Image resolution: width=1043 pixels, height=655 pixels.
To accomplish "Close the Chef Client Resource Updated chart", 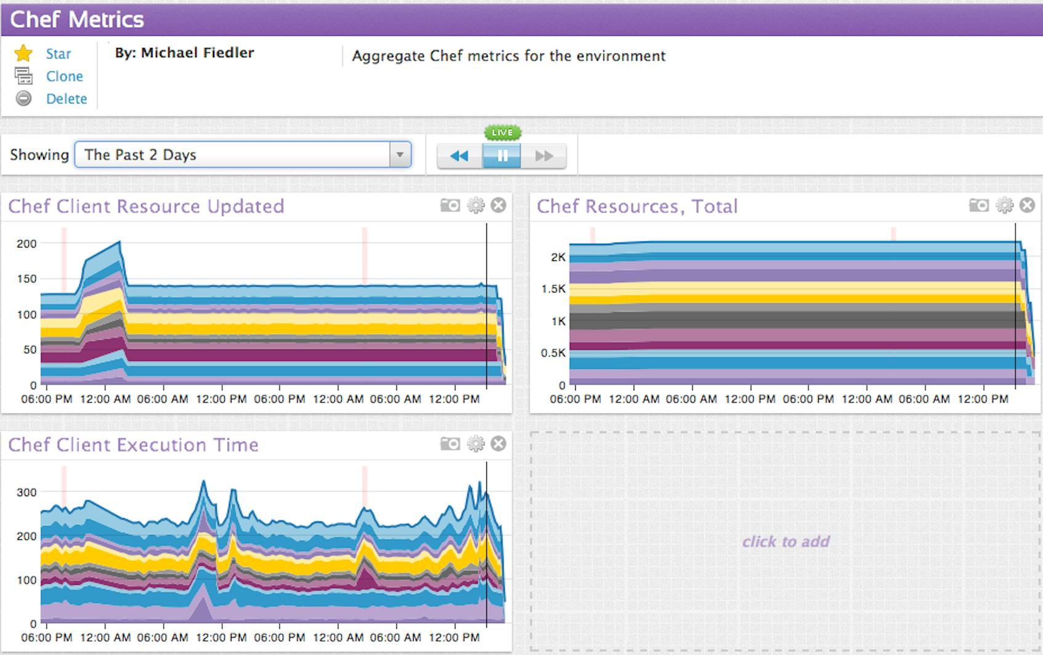I will pyautogui.click(x=498, y=205).
